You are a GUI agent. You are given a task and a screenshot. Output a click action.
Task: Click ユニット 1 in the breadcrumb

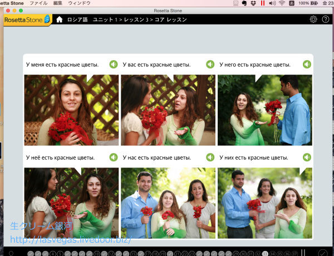click(x=105, y=19)
